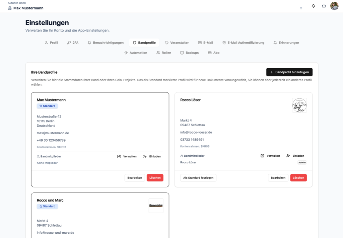Viewport: 343px width, 238px height.
Task: Click the edit icon beside Verwalten in Max Mustermann
Action: pos(119,156)
